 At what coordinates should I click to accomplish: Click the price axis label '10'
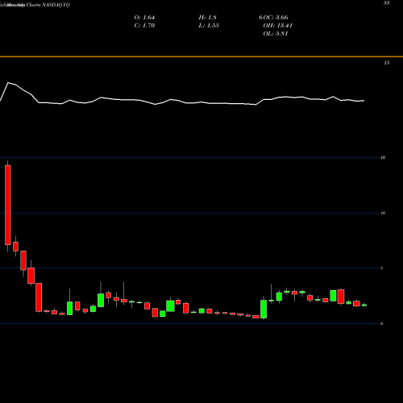click(x=383, y=213)
